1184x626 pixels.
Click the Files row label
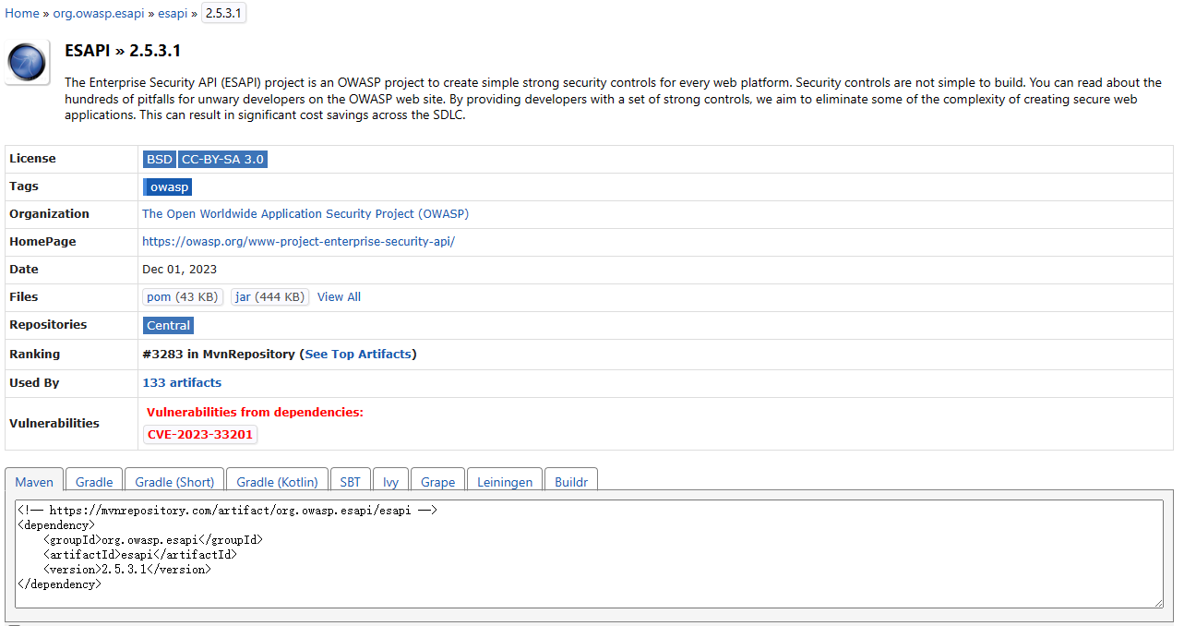pos(24,296)
